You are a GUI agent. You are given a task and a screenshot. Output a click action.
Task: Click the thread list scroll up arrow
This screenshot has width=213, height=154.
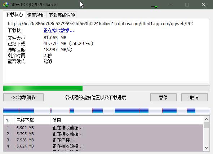[x=207, y=119]
